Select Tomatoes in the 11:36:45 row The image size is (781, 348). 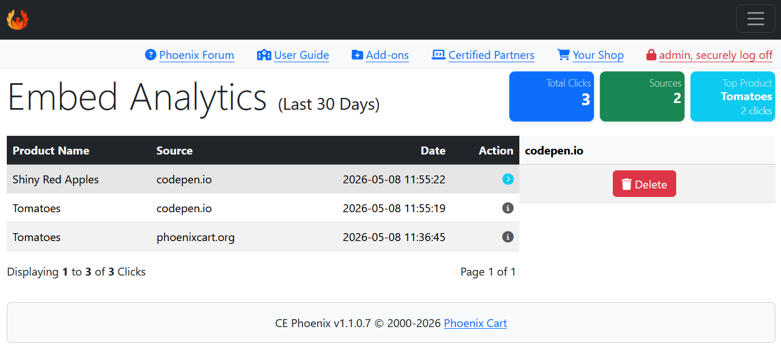[36, 237]
